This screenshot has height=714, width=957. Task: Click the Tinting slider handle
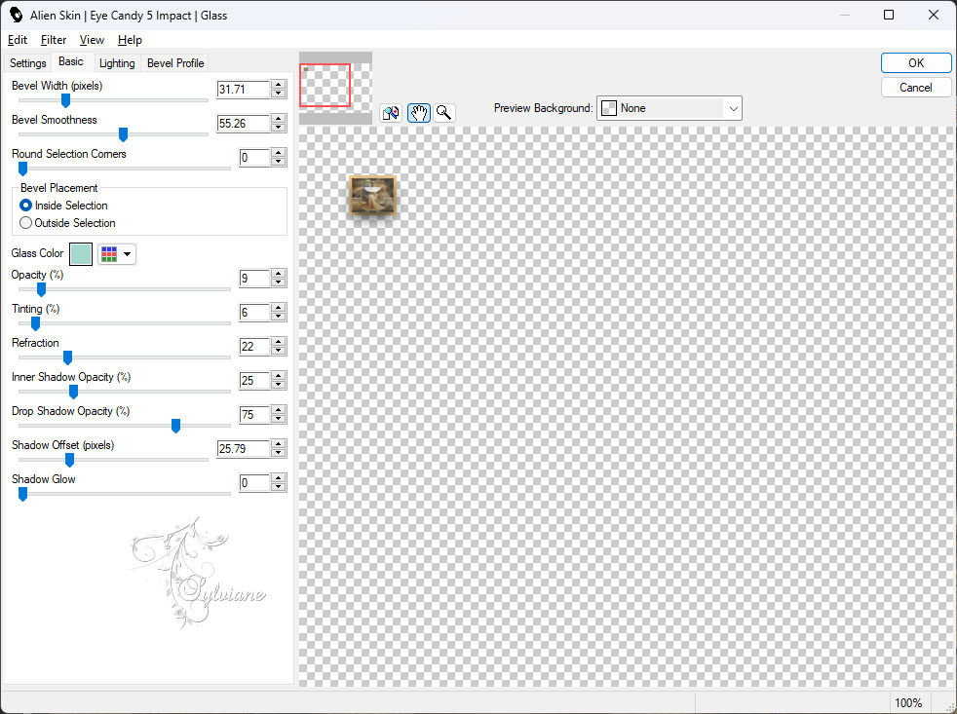(x=35, y=323)
